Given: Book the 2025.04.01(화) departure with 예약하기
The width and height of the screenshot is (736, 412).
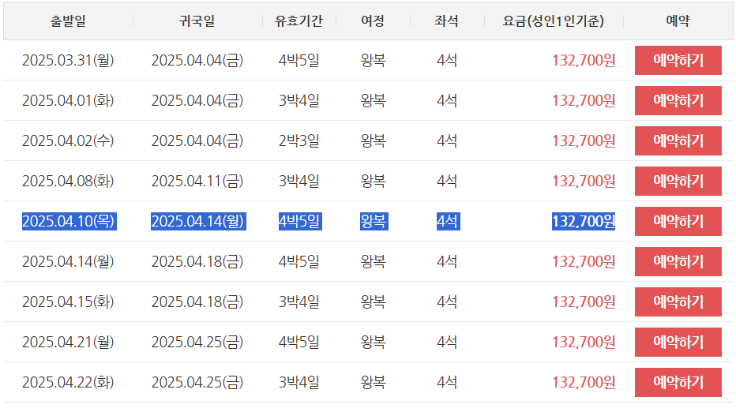Looking at the screenshot, I should pyautogui.click(x=678, y=100).
